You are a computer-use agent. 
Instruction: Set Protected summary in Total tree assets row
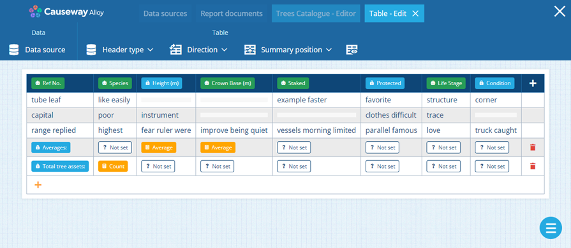coord(382,167)
